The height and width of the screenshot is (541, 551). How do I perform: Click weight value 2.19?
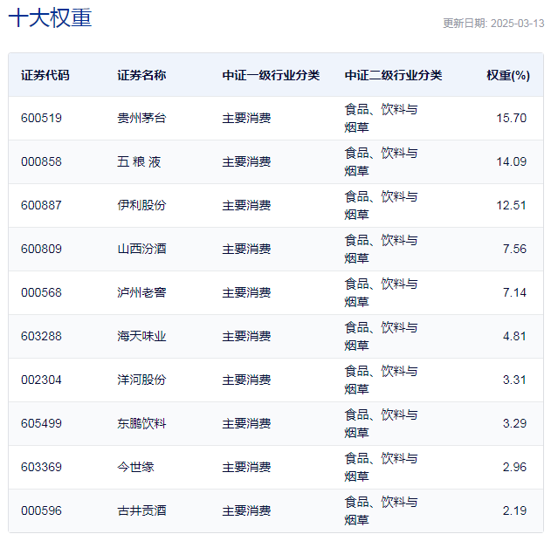coord(514,510)
